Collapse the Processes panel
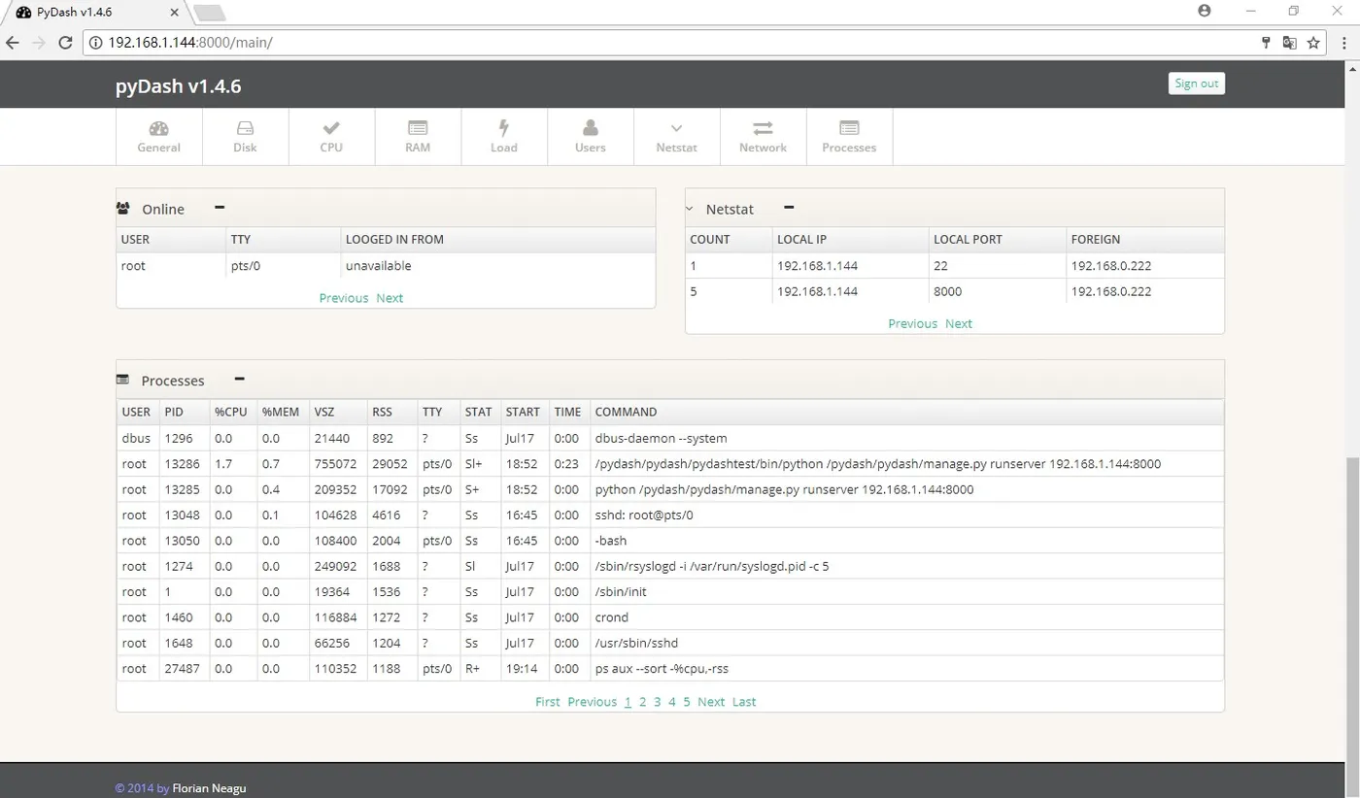This screenshot has height=798, width=1360. 240,379
